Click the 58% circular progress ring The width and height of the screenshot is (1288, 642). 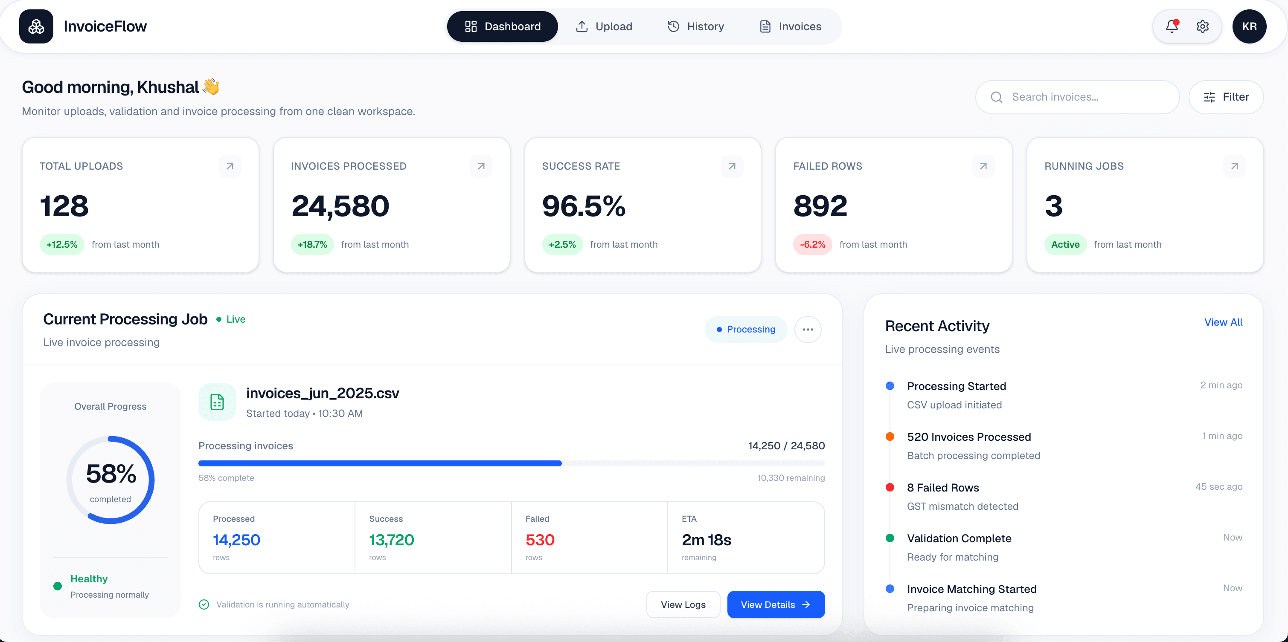point(110,480)
